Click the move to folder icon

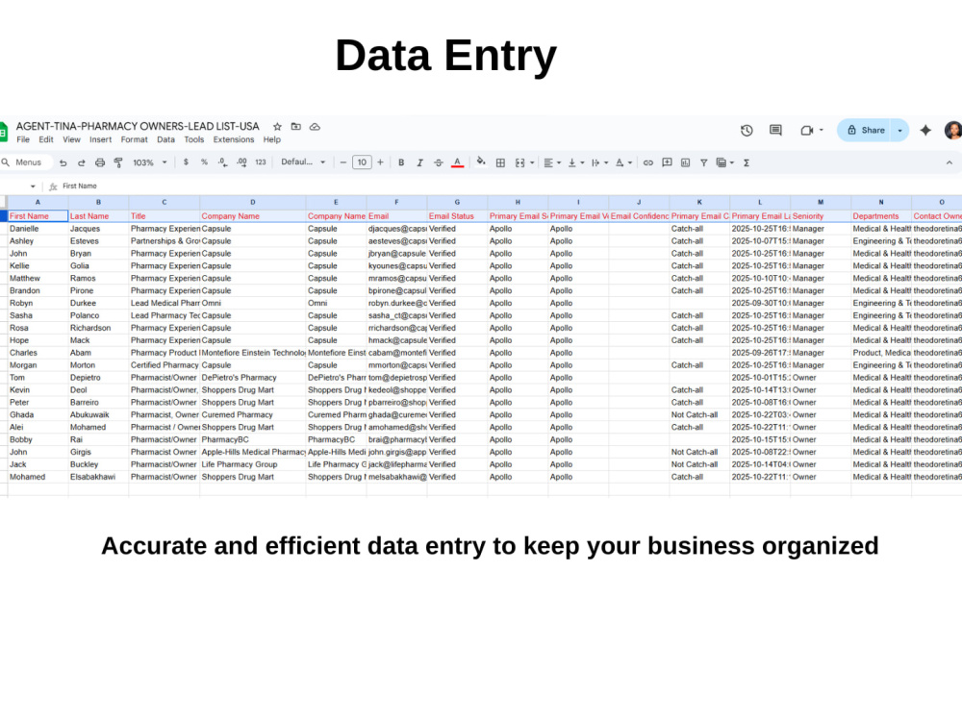(295, 126)
